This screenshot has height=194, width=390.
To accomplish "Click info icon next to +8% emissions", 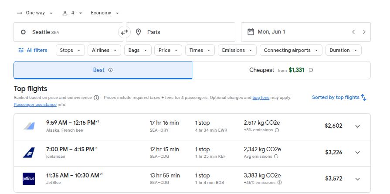I will 277,130.
